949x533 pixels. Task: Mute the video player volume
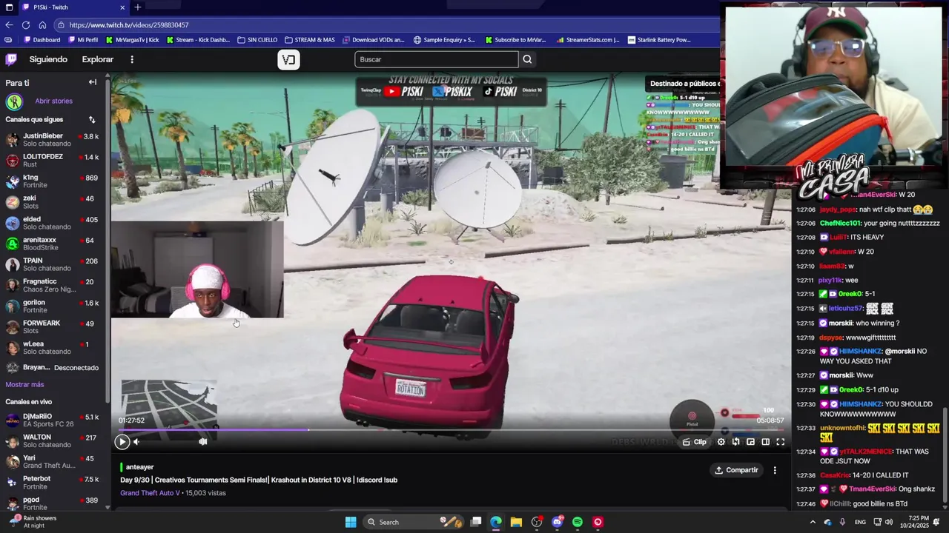click(136, 442)
